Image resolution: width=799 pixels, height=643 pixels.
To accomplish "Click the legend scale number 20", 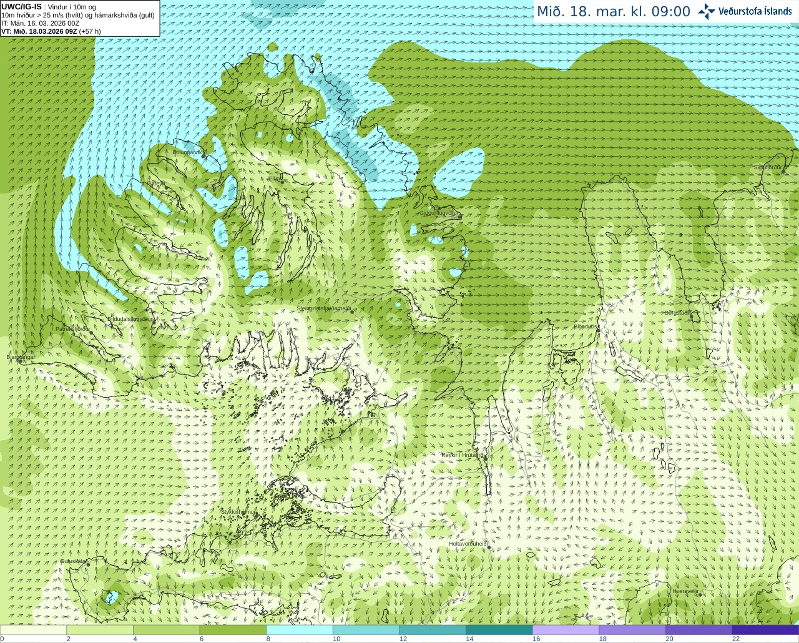I will [x=670, y=639].
